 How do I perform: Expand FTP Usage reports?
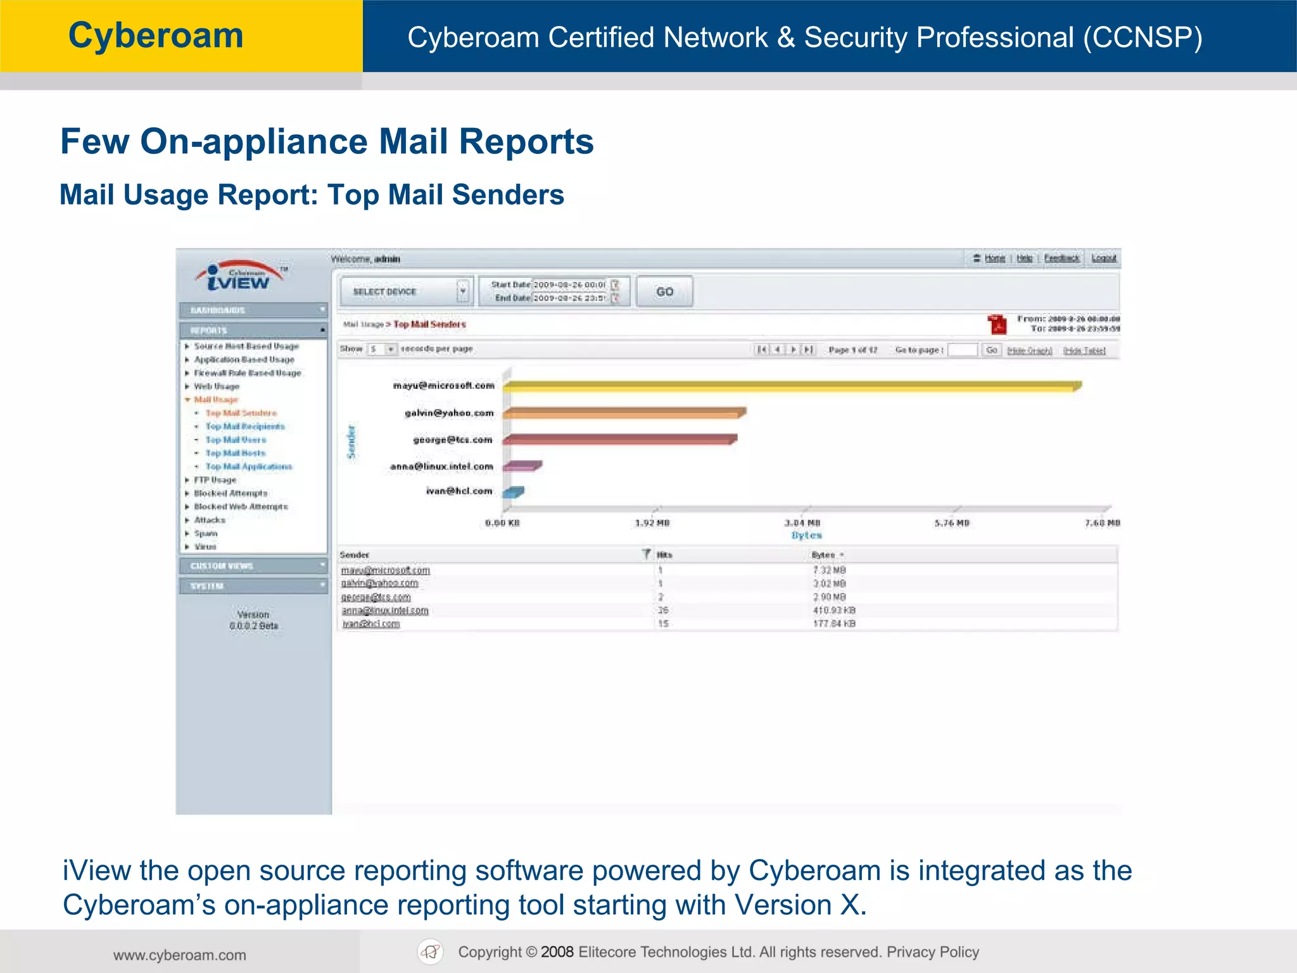pyautogui.click(x=215, y=480)
